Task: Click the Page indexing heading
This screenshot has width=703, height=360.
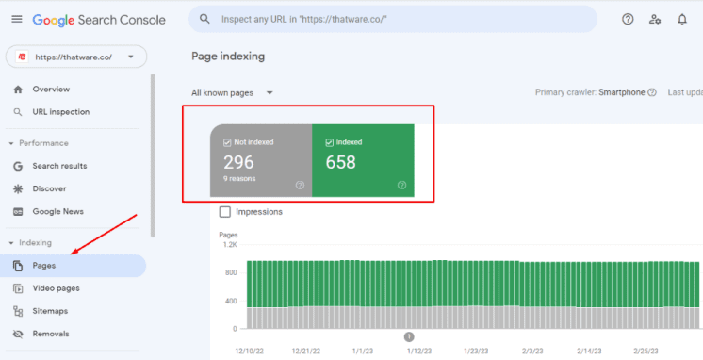Action: tap(228, 57)
